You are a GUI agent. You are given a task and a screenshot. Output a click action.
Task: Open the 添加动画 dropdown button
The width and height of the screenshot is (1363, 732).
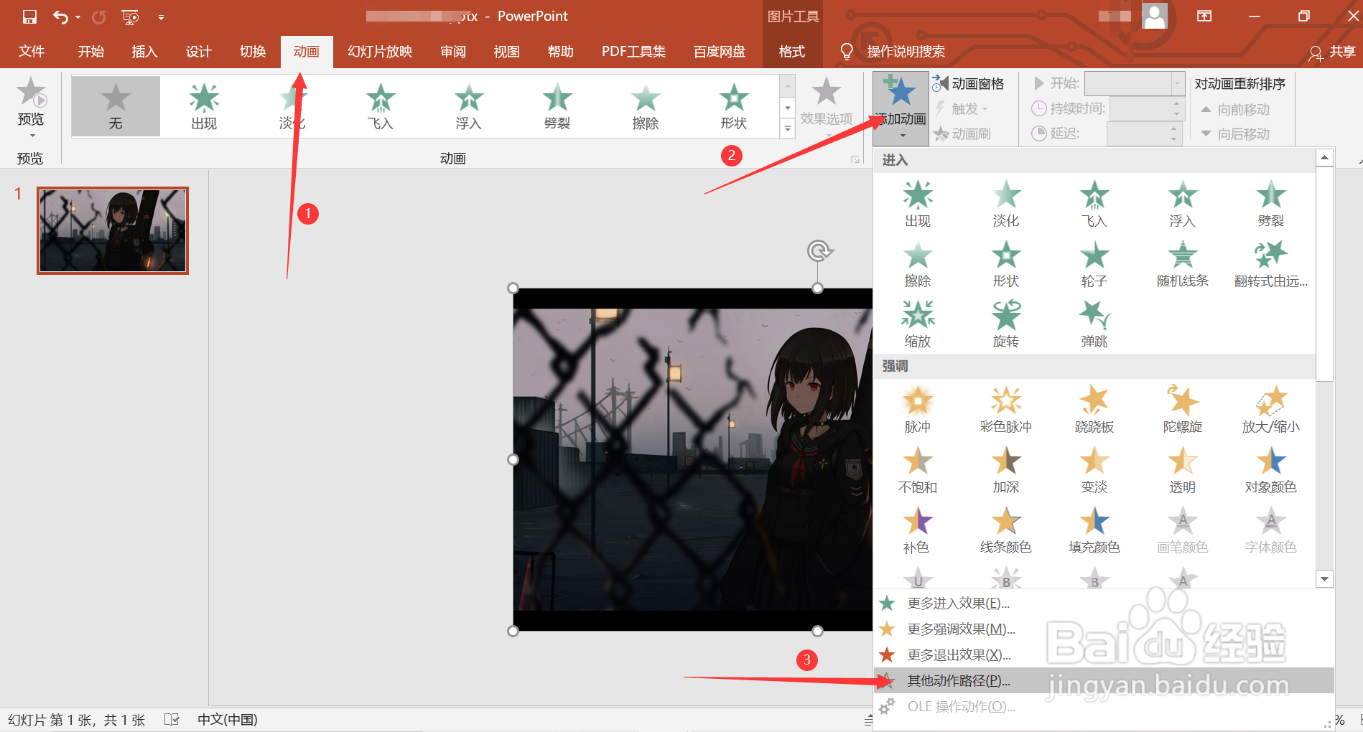click(x=901, y=108)
